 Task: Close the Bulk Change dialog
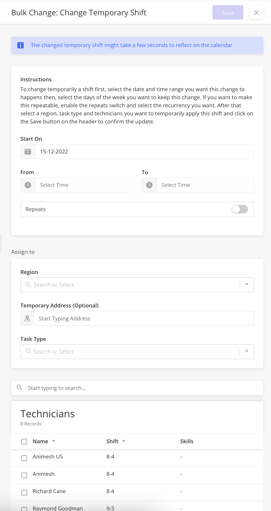coord(256,13)
